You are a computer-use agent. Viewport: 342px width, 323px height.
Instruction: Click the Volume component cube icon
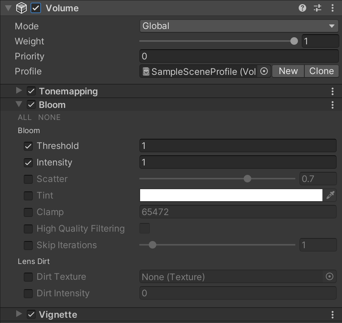tap(21, 8)
